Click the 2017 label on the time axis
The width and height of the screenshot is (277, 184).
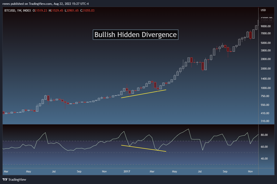pyautogui.click(x=127, y=171)
